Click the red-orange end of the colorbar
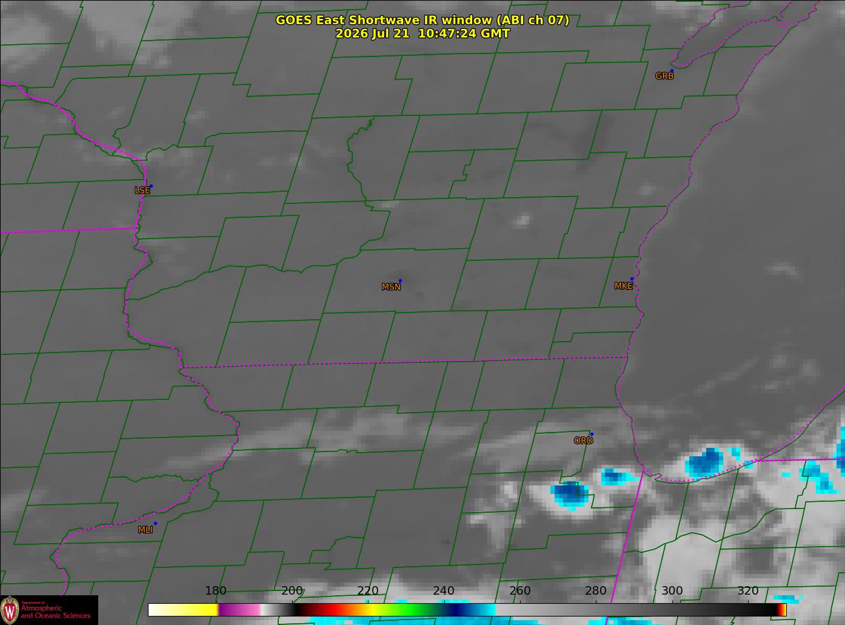845x625 pixels. pos(781,609)
